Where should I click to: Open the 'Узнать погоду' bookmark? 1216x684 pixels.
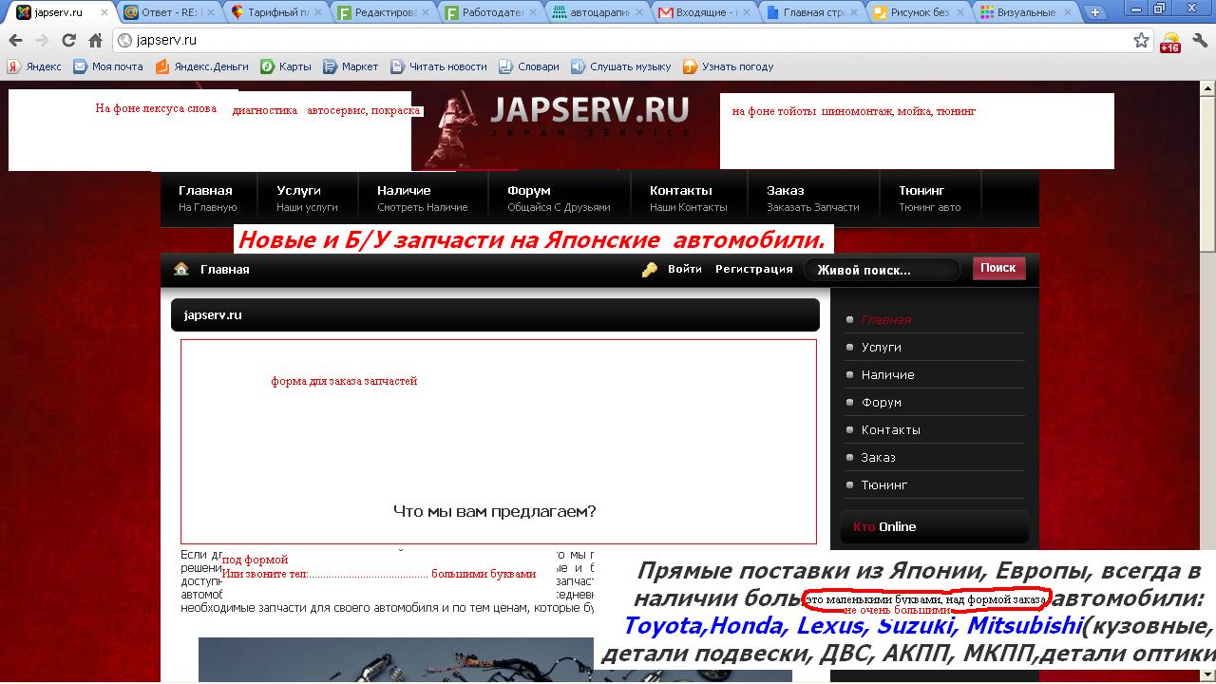click(729, 66)
